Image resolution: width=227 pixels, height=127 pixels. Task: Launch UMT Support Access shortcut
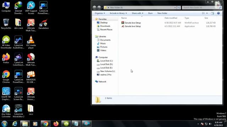(31, 8)
